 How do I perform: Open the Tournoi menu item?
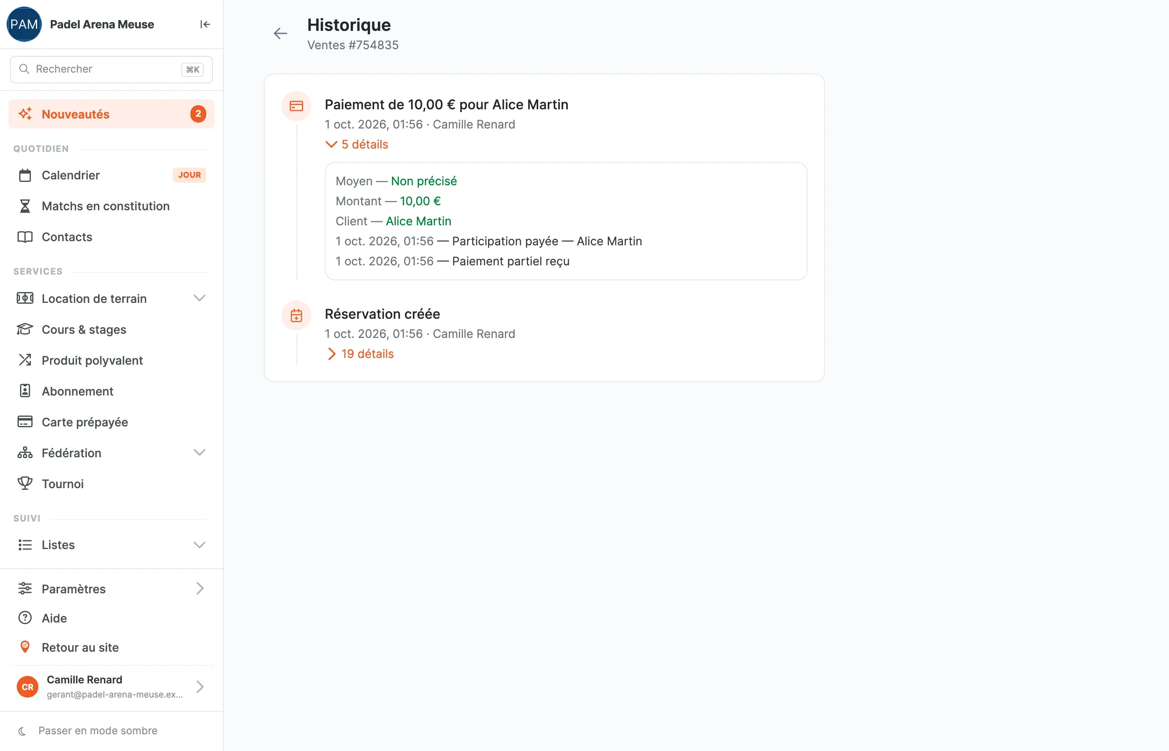[x=111, y=483]
